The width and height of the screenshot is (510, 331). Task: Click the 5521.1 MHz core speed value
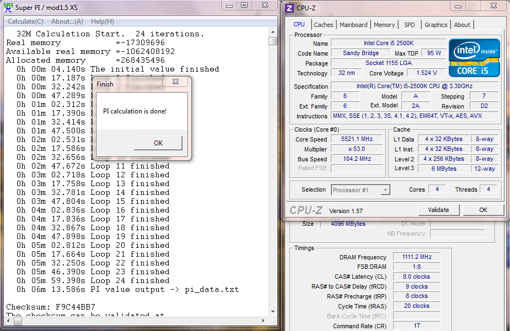tap(357, 139)
